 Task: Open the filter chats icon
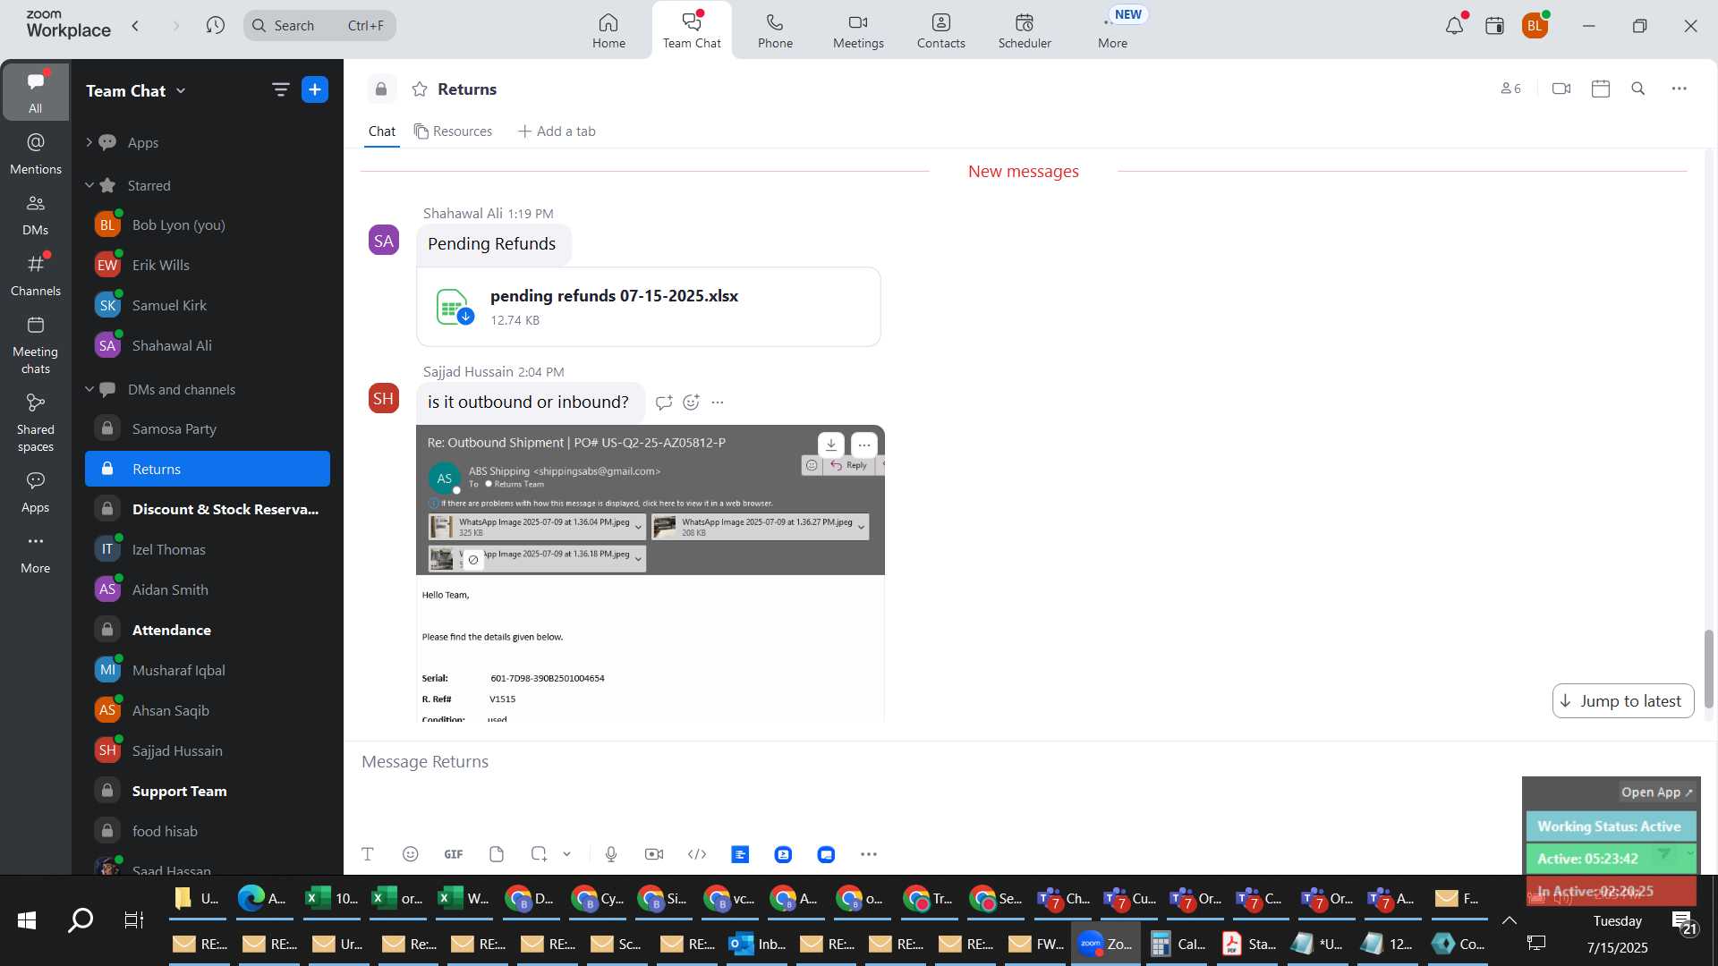[280, 89]
